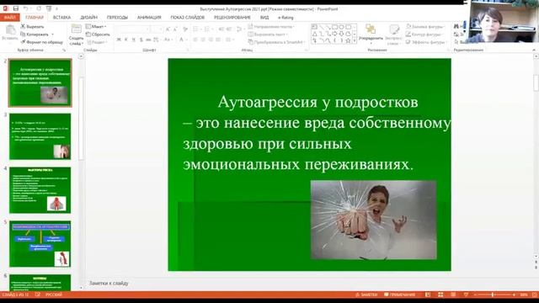Screen dimensions: 539x303
Task: Toggle Italic (К) formatting
Action: pyautogui.click(x=126, y=40)
